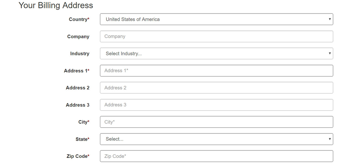Select the Address 3 input box
This screenshot has height=166, width=354.
216,105
